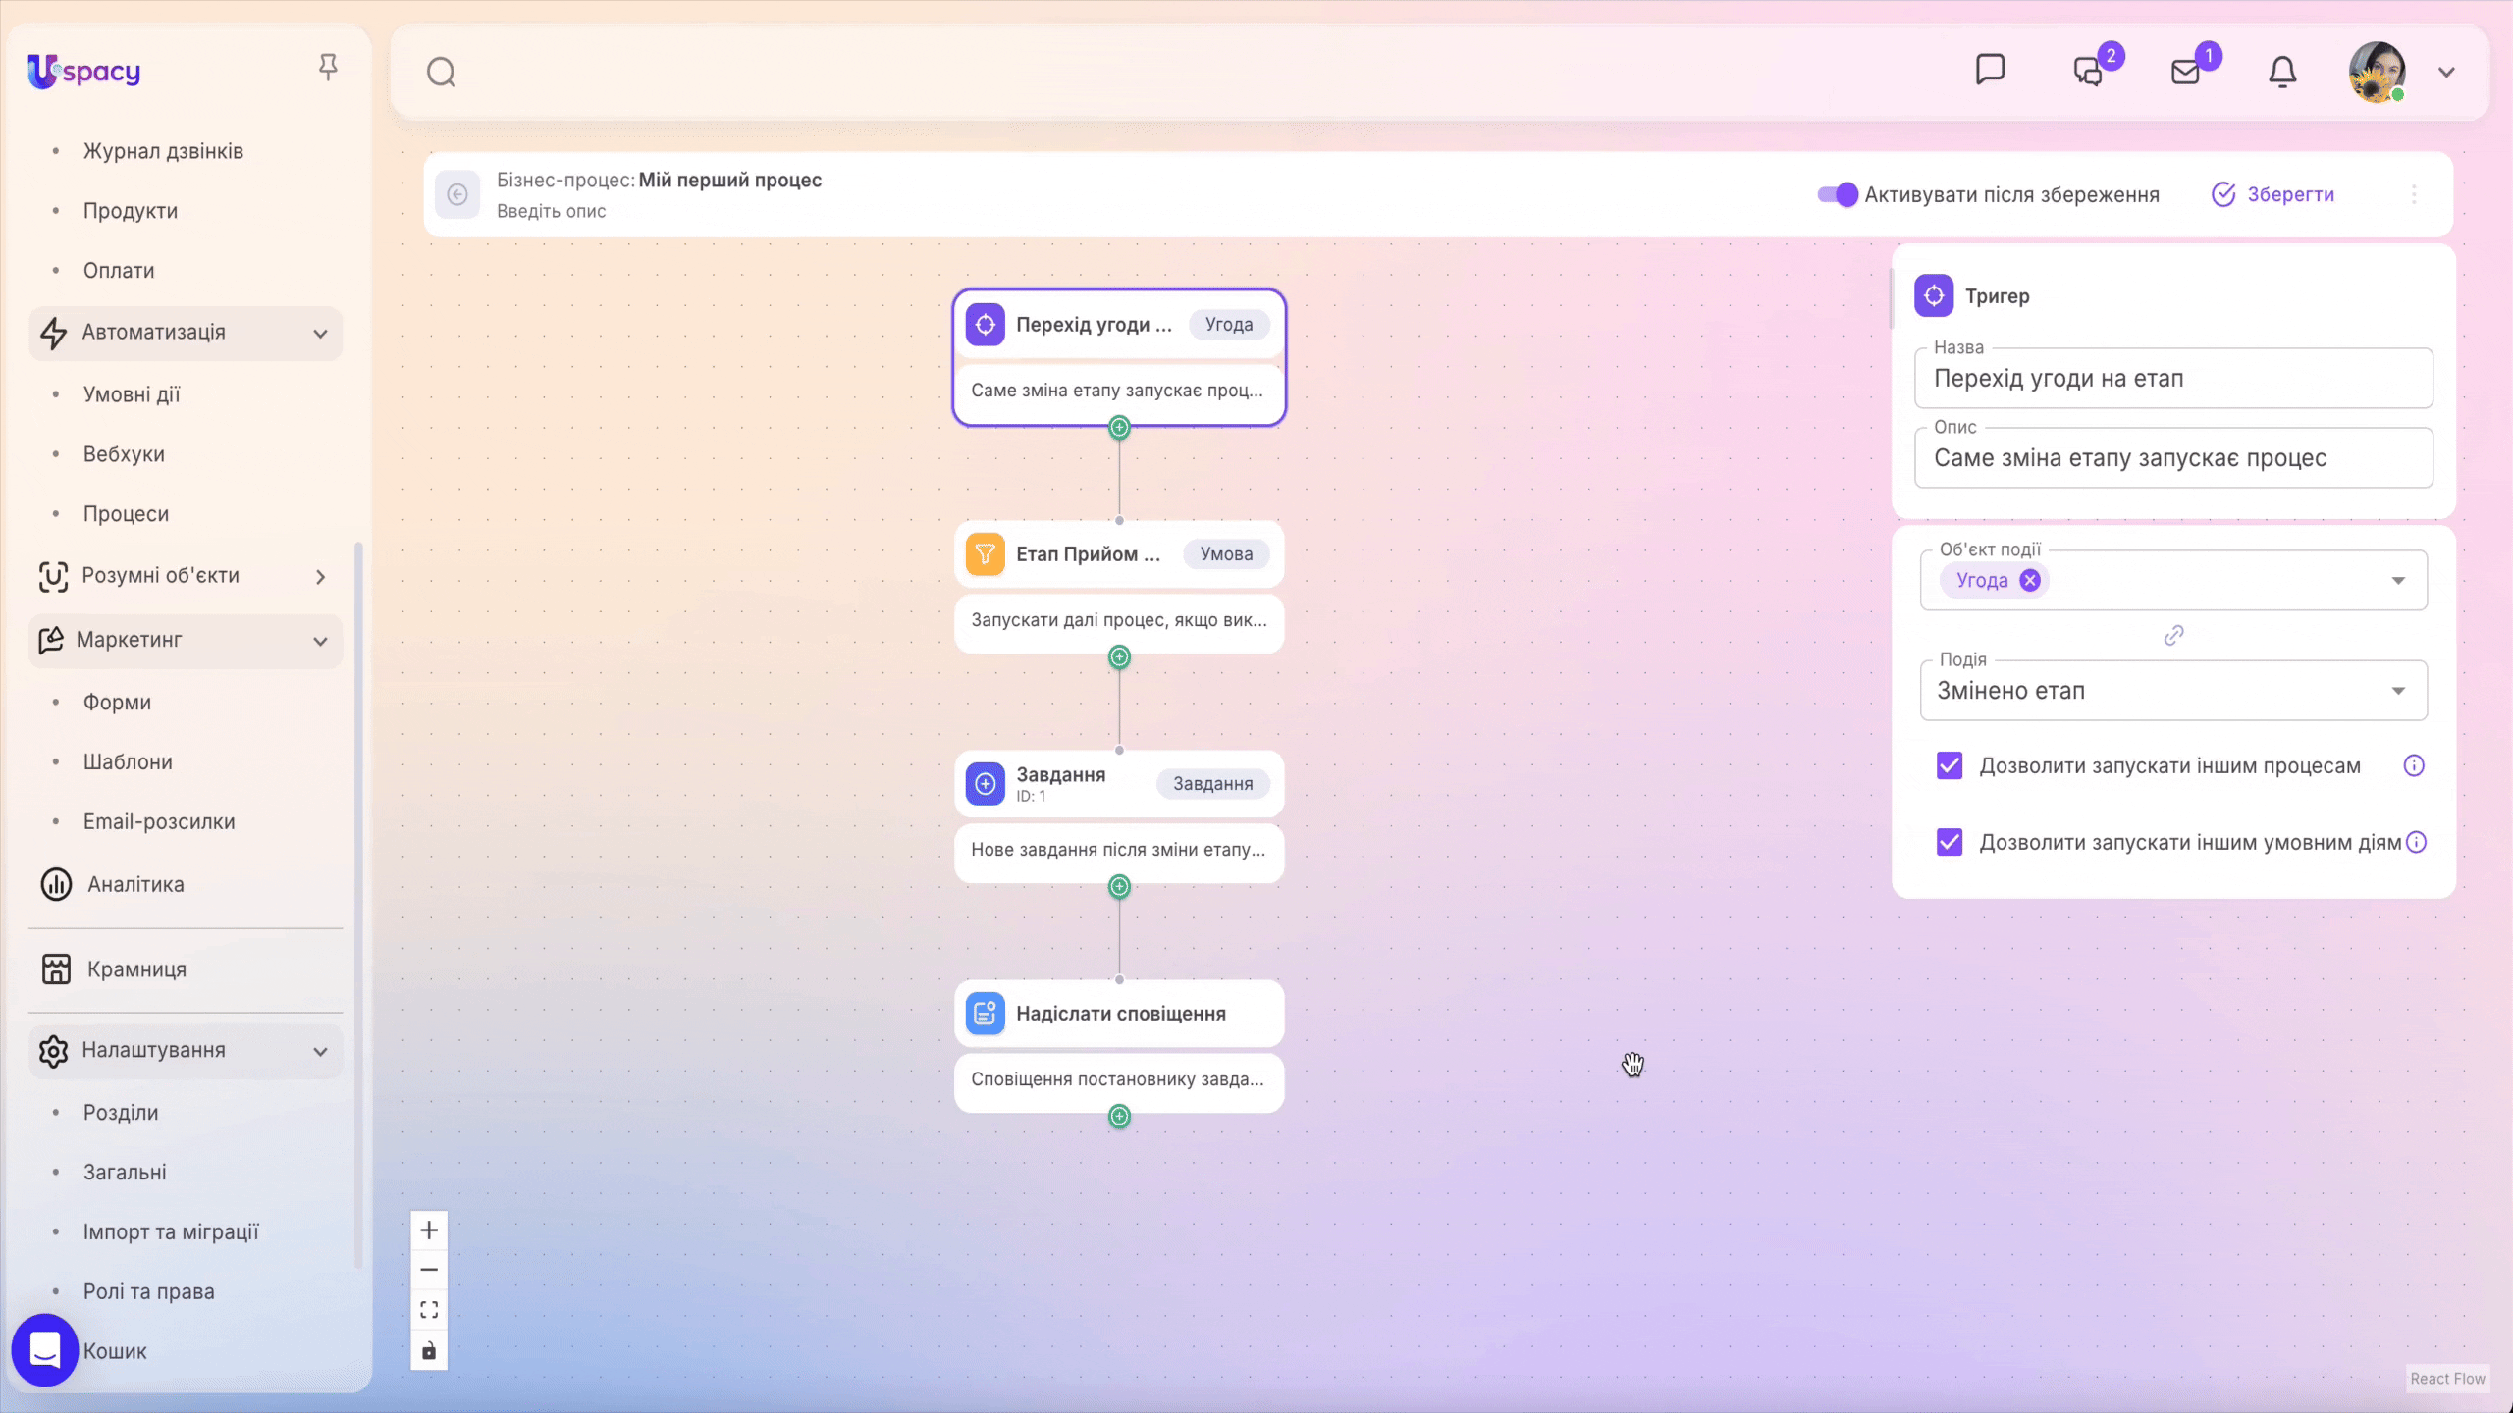2513x1413 pixels.
Task: Toggle Дозволити запускати іншим умовним діям checkbox
Action: (1950, 843)
